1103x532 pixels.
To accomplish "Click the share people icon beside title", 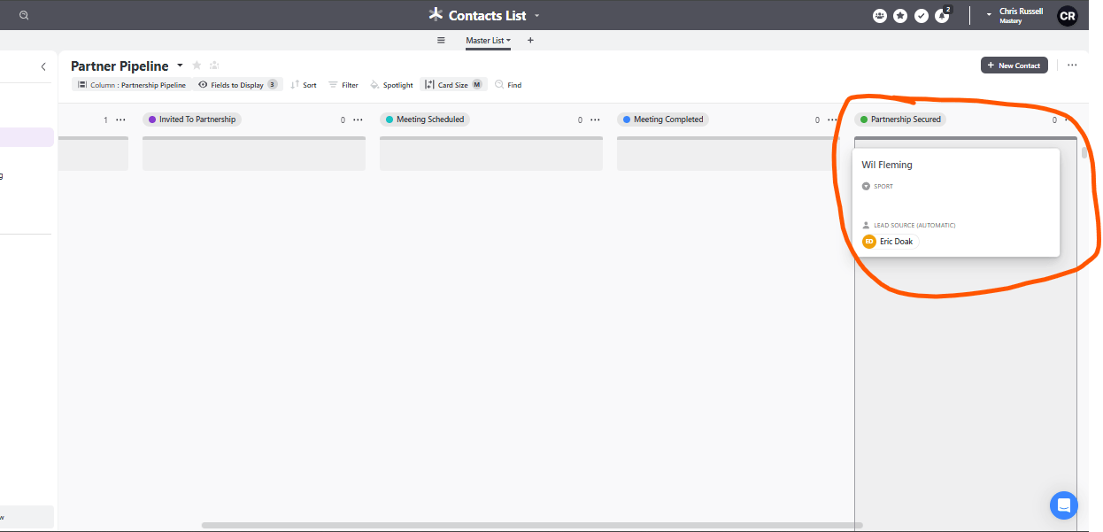I will point(214,66).
